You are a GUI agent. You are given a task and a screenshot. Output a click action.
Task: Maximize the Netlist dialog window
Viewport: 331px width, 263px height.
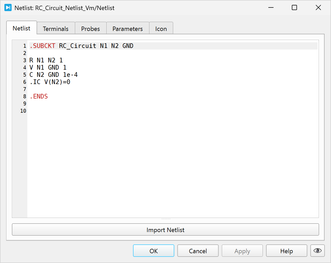point(294,8)
